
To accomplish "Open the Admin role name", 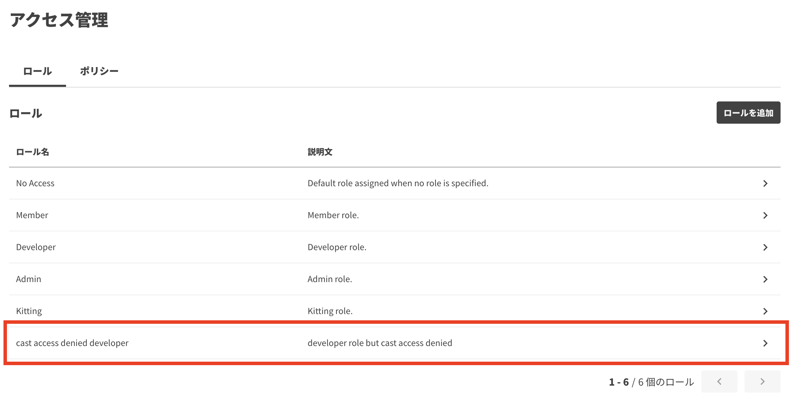I will 28,279.
